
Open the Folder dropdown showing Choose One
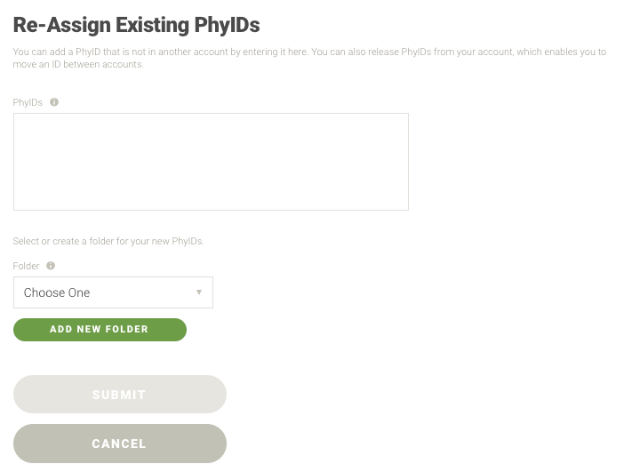point(113,292)
